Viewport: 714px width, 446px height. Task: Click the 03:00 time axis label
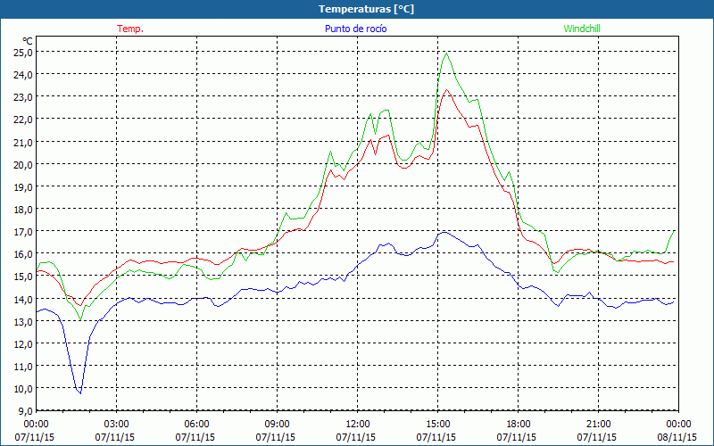click(x=117, y=425)
